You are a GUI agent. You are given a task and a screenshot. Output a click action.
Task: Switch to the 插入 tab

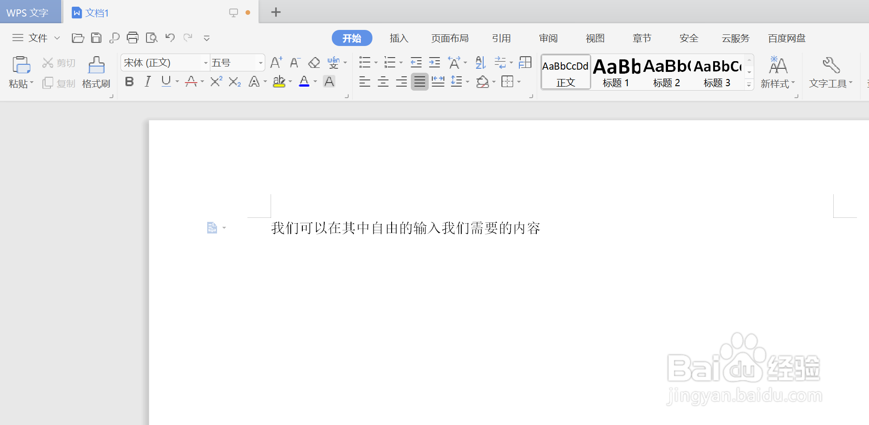click(x=399, y=38)
